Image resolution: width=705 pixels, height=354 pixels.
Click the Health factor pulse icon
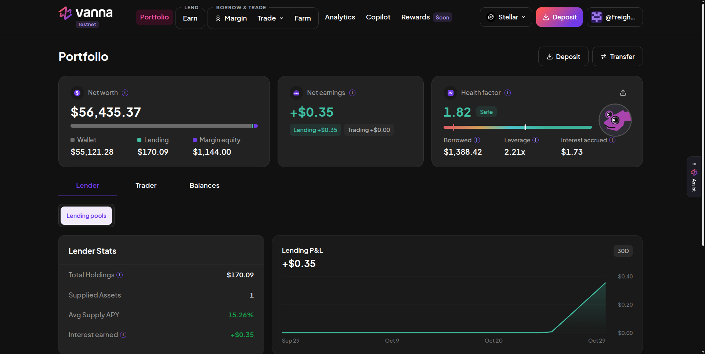tap(451, 93)
